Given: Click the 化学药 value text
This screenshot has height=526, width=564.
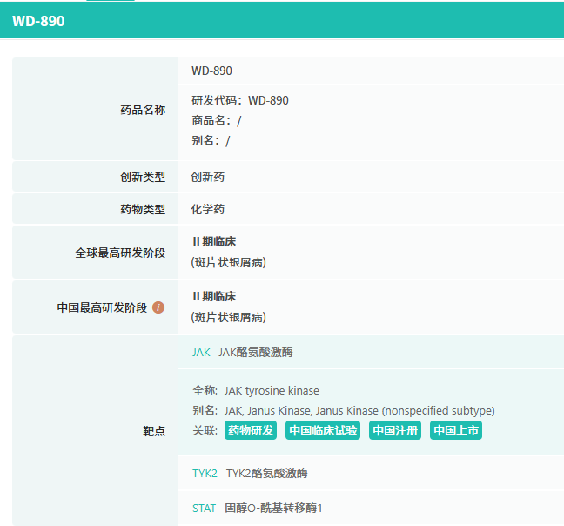Looking at the screenshot, I should tap(208, 210).
